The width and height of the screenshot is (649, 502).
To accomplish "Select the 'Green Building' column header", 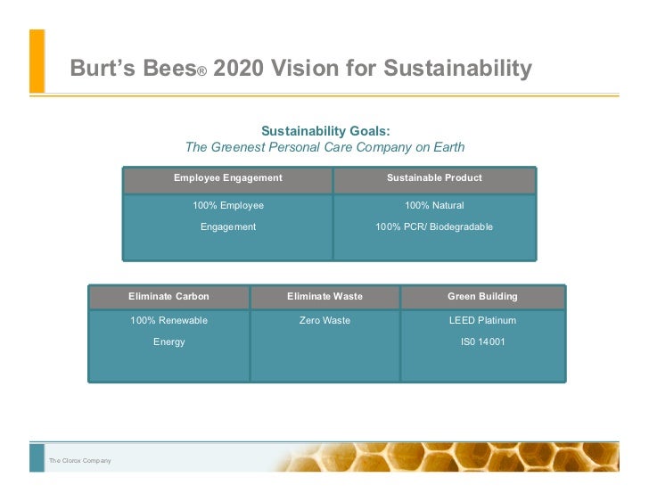I will click(482, 296).
